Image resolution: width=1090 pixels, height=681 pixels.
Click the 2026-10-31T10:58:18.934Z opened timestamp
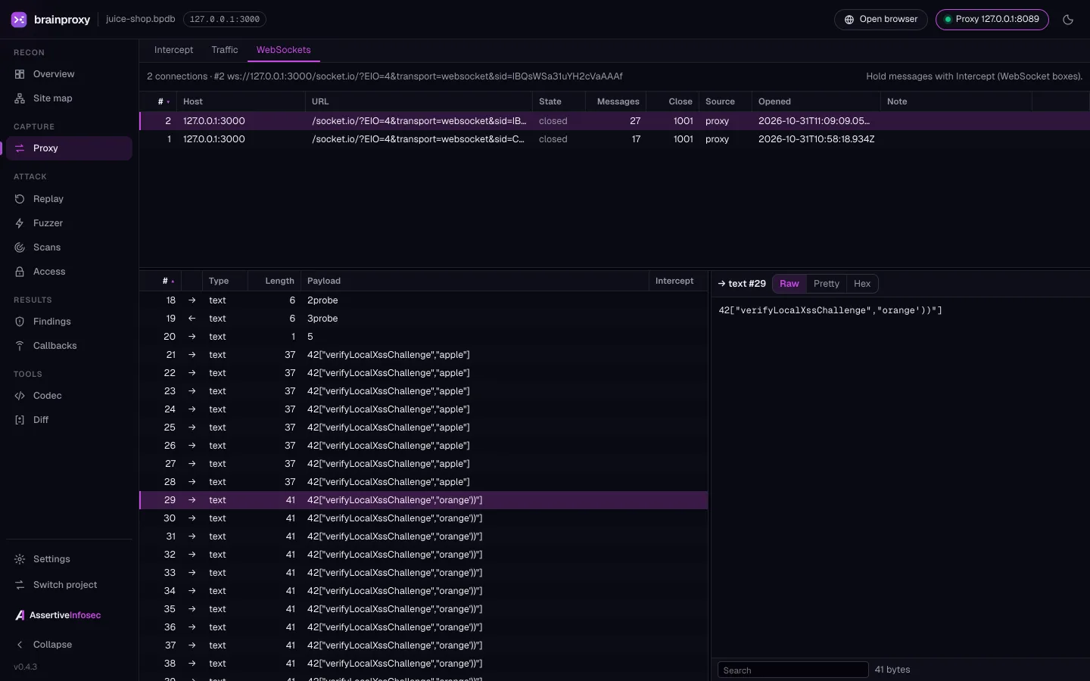(816, 139)
